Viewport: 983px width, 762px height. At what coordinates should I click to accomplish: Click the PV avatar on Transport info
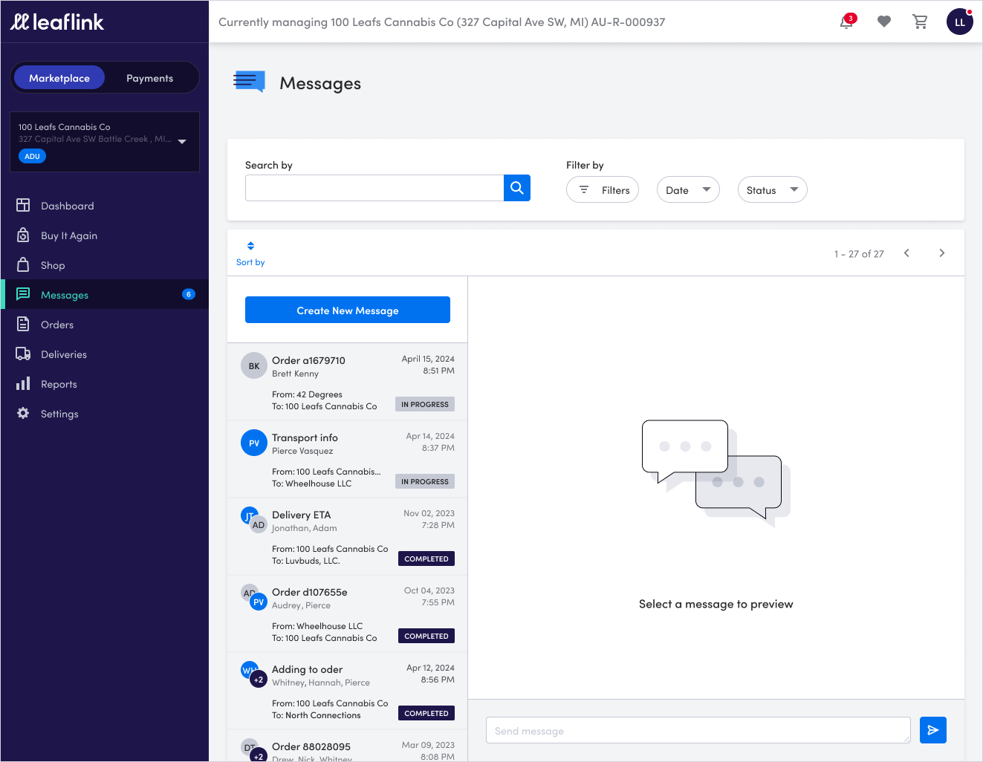[x=254, y=443]
